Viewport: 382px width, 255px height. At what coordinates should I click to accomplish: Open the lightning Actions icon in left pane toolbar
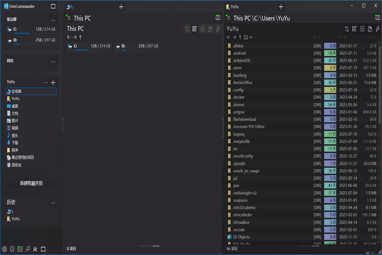(x=218, y=29)
